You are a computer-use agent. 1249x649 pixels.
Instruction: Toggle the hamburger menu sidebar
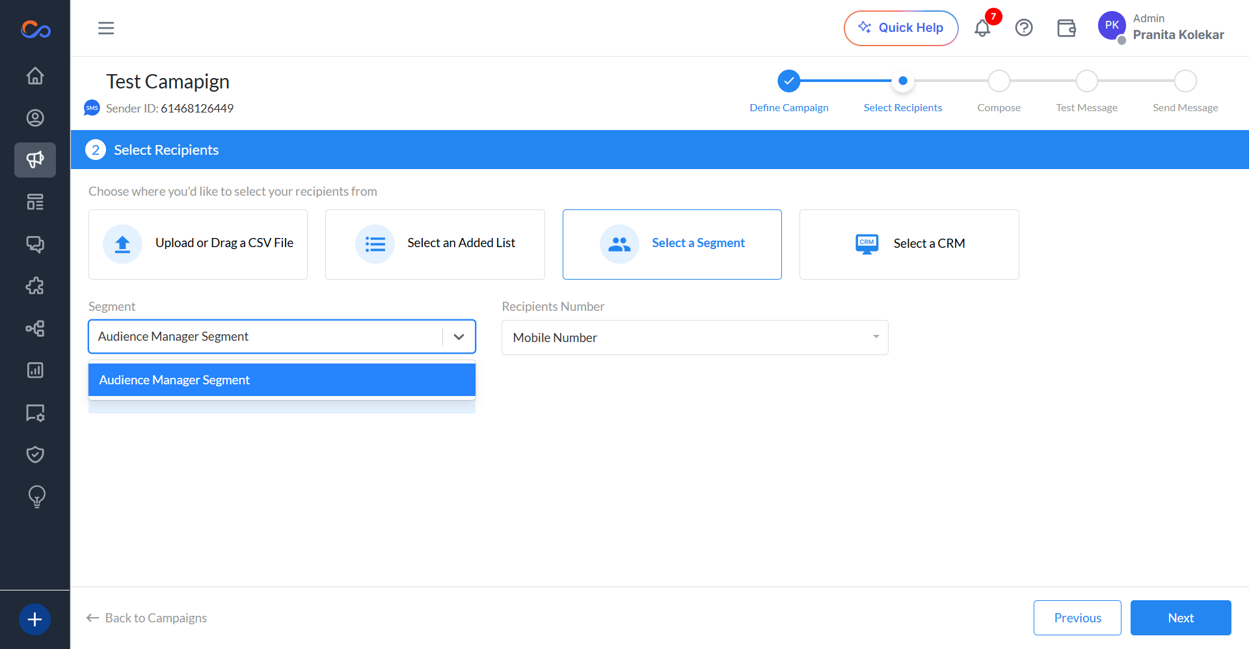tap(106, 28)
